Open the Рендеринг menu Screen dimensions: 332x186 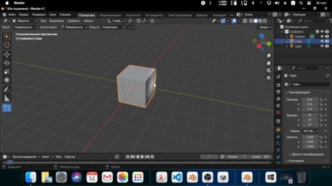pyautogui.click(x=39, y=15)
